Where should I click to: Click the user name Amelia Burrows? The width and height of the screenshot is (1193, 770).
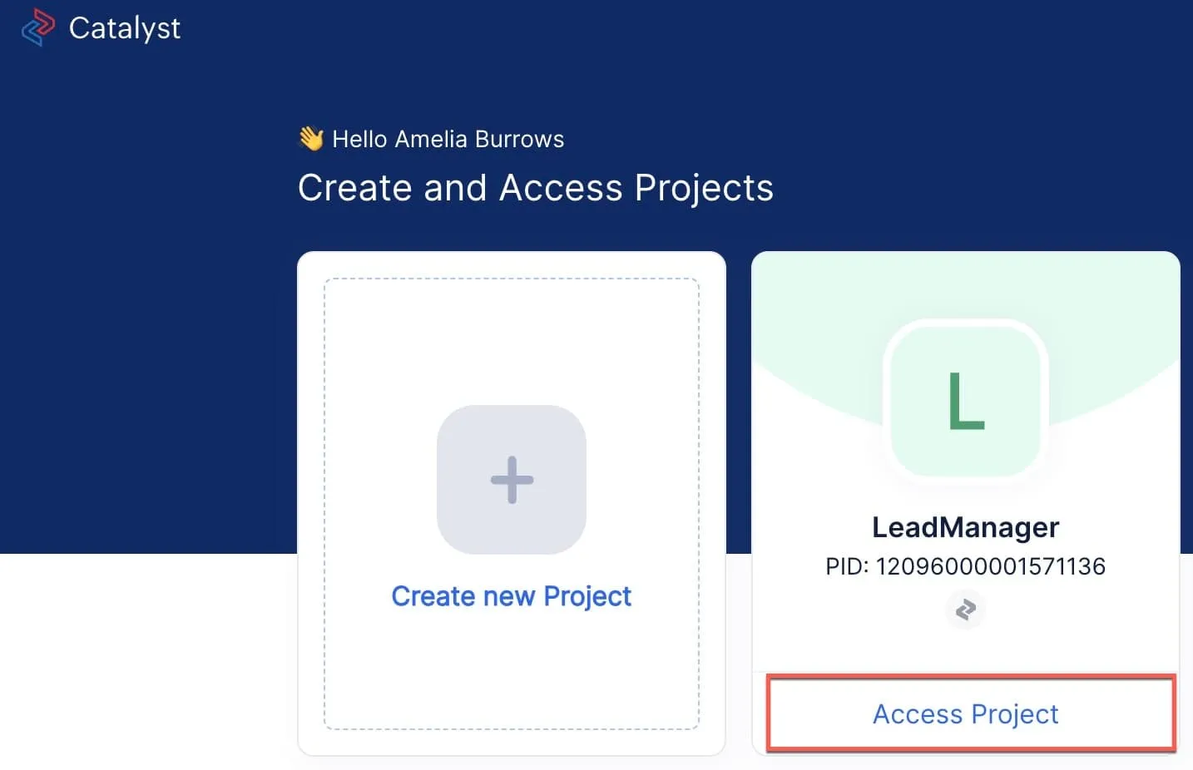click(479, 139)
